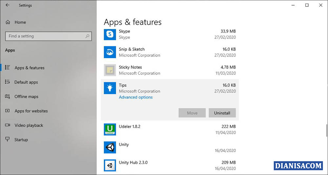Viewport: 328px width, 175px height.
Task: Select the Video playback camera icon
Action: click(7, 125)
